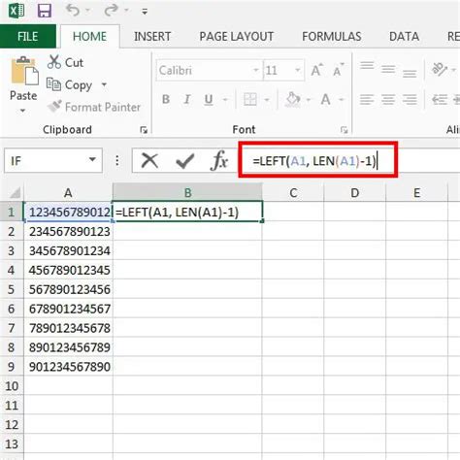Confirm the formula with the checkmark icon
The image size is (460, 460).
184,160
